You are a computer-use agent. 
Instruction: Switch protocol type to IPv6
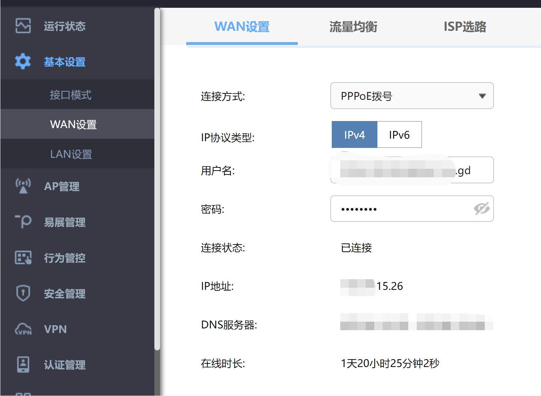point(400,134)
